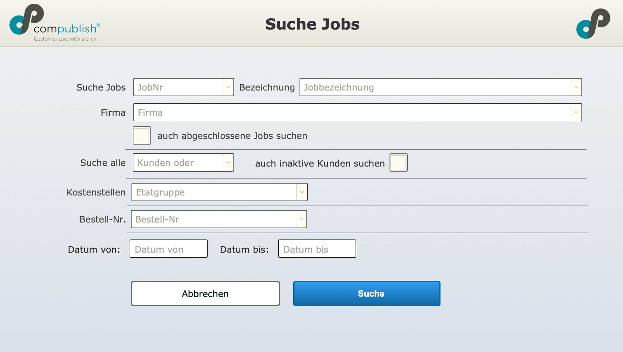
Task: Click the 'Suche alle' label
Action: click(x=103, y=163)
